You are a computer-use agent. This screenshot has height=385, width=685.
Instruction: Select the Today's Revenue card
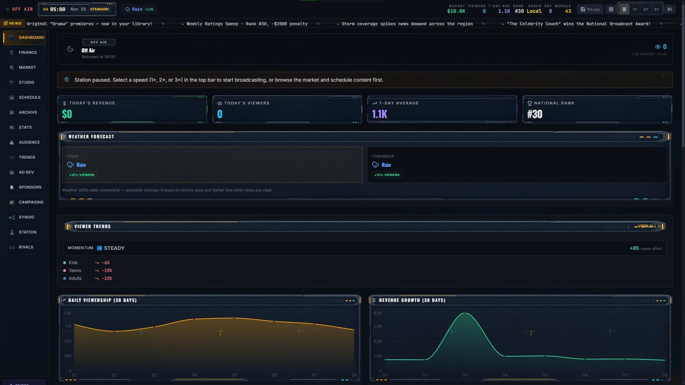coord(132,109)
